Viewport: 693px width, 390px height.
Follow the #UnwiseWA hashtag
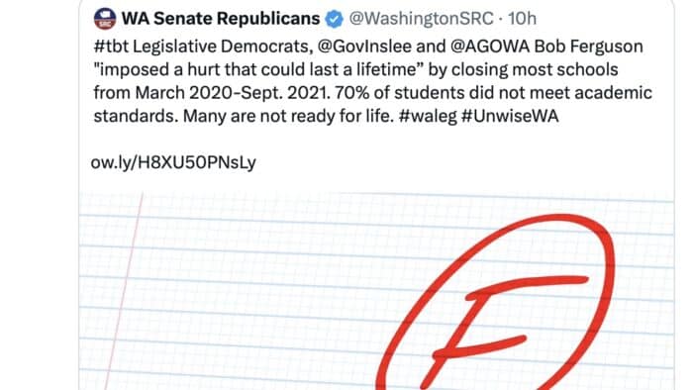tap(510, 116)
